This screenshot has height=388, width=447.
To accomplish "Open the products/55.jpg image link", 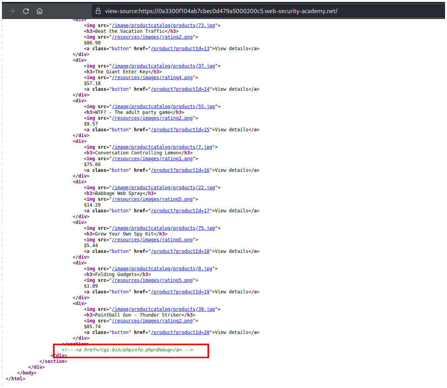I will click(x=163, y=107).
